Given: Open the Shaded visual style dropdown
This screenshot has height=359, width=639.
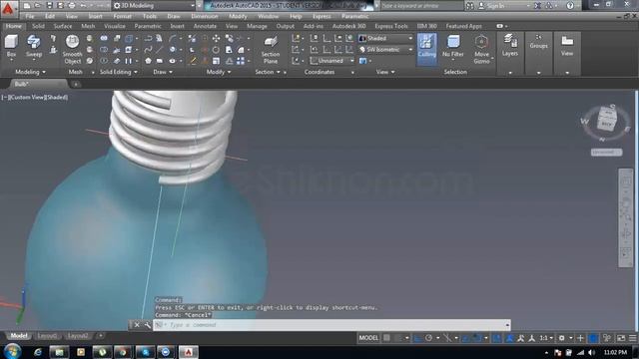Looking at the screenshot, I should point(385,38).
